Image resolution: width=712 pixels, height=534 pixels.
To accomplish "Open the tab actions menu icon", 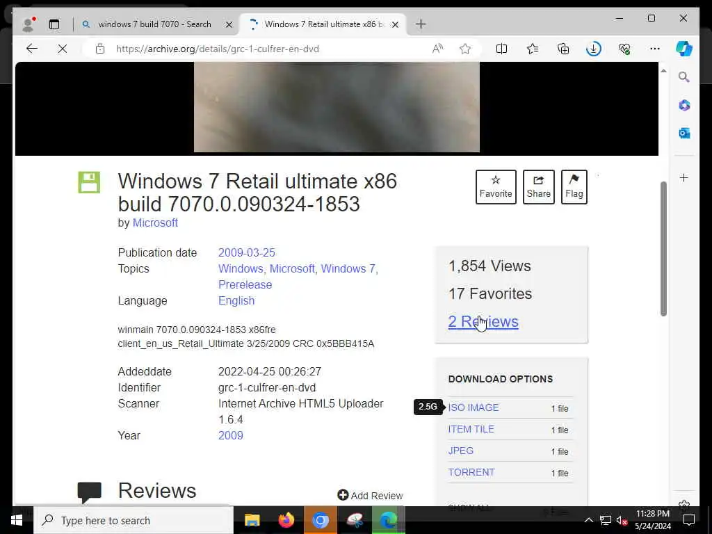I will pyautogui.click(x=54, y=24).
